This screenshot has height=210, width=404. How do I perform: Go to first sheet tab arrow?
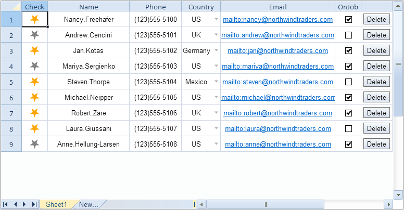[5, 204]
